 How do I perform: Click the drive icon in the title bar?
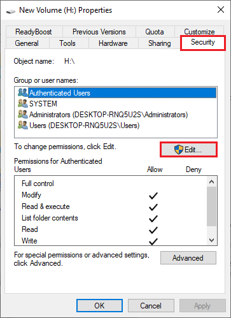[11, 11]
